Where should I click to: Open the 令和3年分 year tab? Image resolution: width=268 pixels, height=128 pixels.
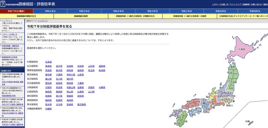(152, 11)
